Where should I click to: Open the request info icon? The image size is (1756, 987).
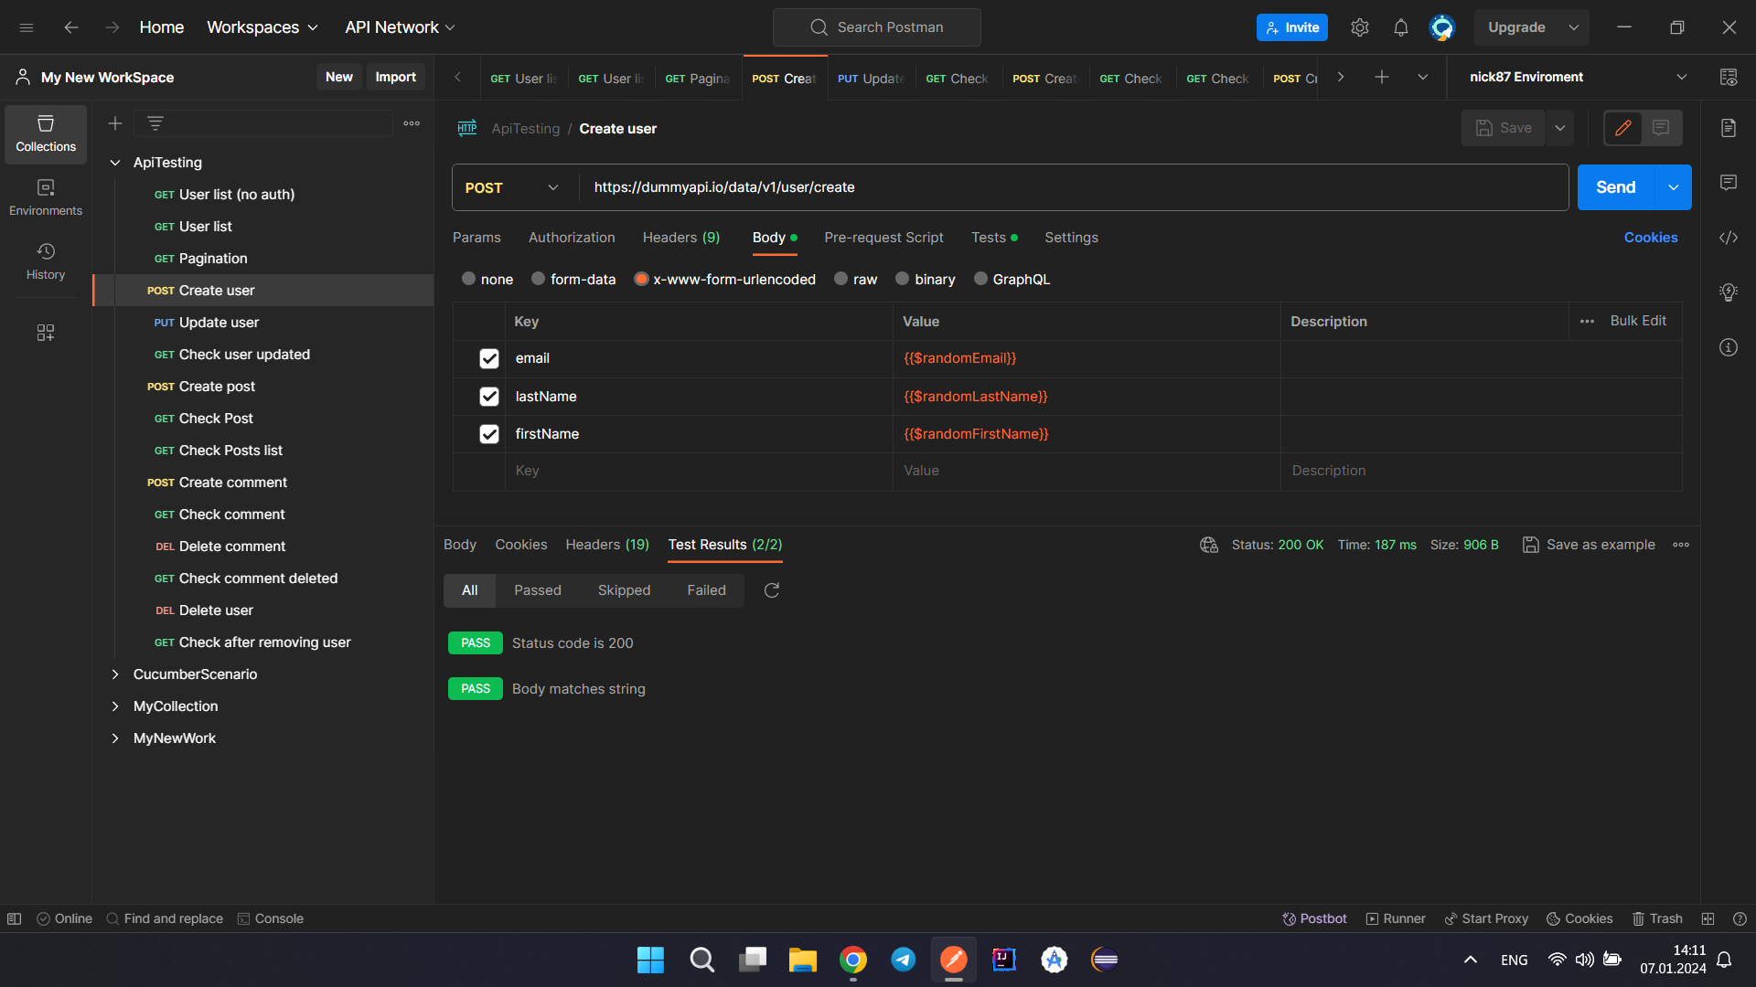1729,347
